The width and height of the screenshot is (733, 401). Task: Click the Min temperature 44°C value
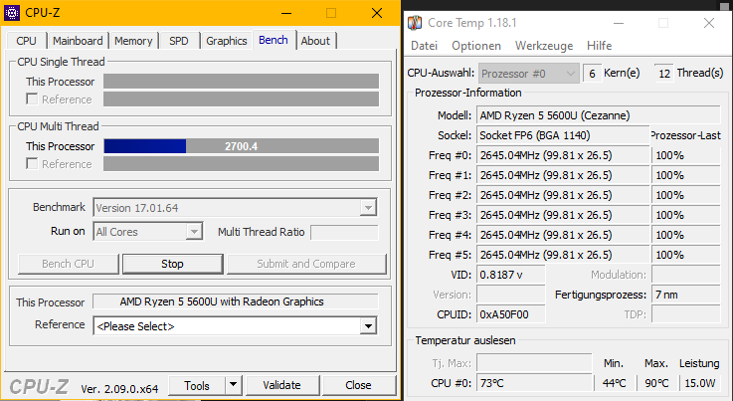click(614, 383)
